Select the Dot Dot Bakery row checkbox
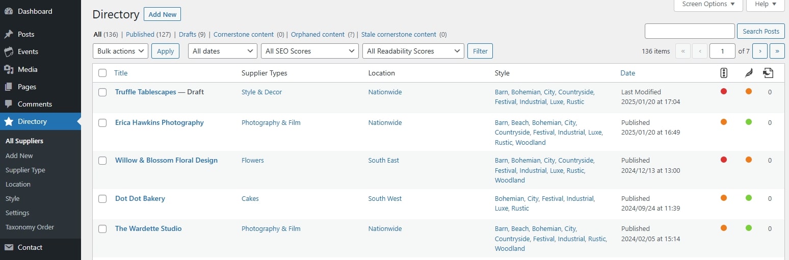789x260 pixels. pyautogui.click(x=102, y=199)
